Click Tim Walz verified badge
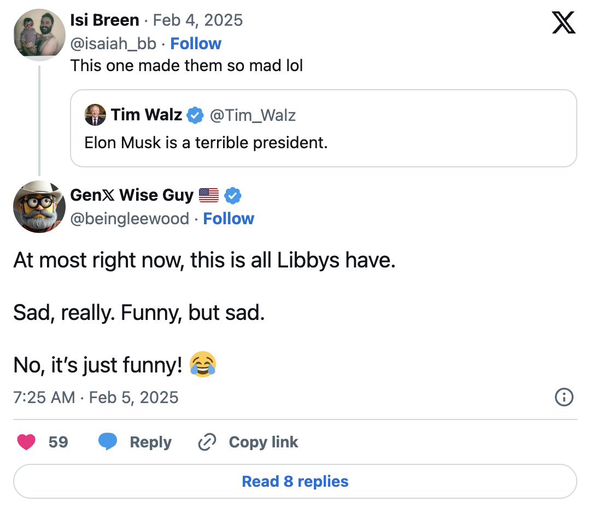 pos(195,115)
